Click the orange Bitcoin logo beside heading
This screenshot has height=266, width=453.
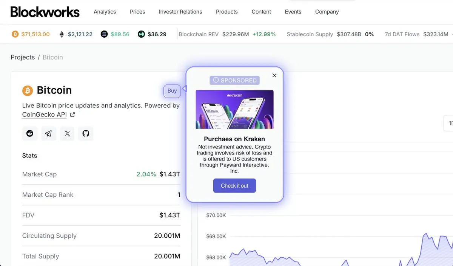tap(28, 90)
